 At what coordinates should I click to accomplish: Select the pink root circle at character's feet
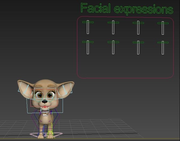click(46, 134)
